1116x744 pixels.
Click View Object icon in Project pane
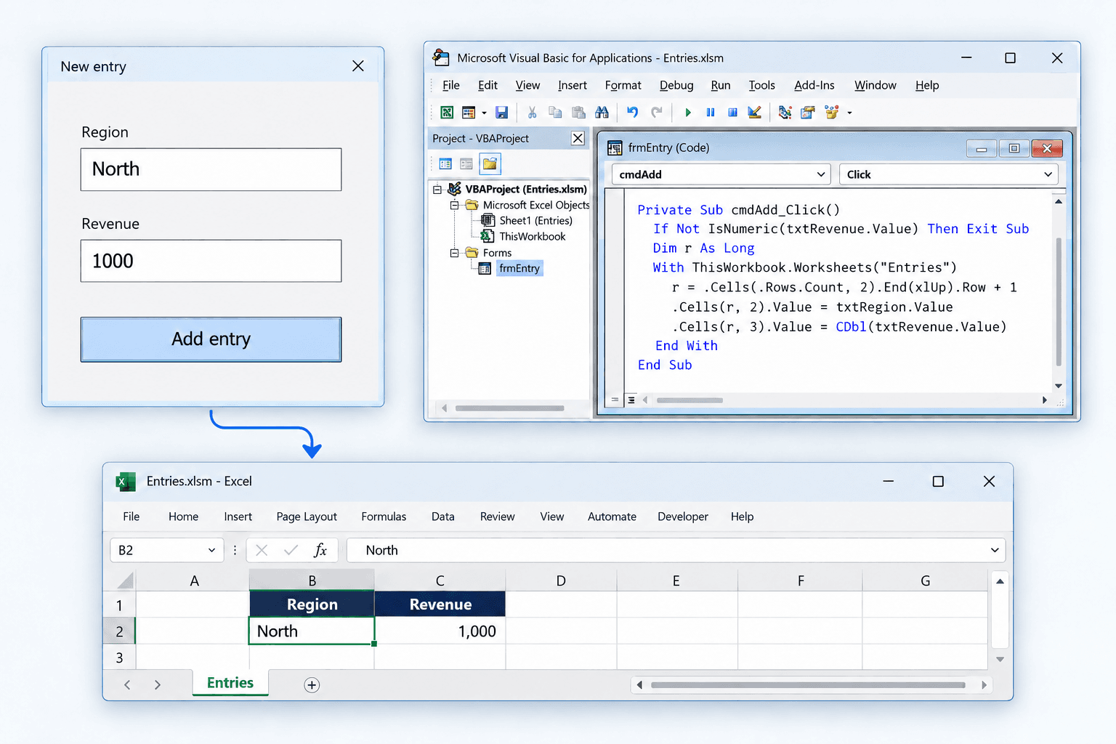click(x=466, y=164)
